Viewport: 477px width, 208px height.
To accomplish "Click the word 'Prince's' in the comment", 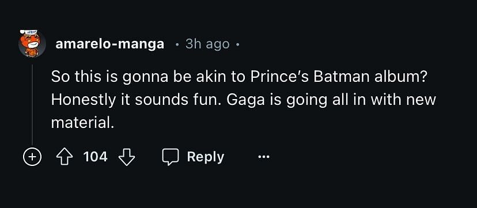I will coord(279,77).
